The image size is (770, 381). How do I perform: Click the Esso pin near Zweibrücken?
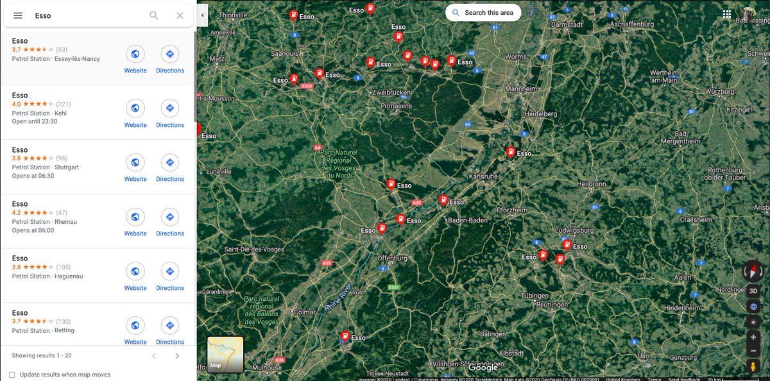point(370,63)
